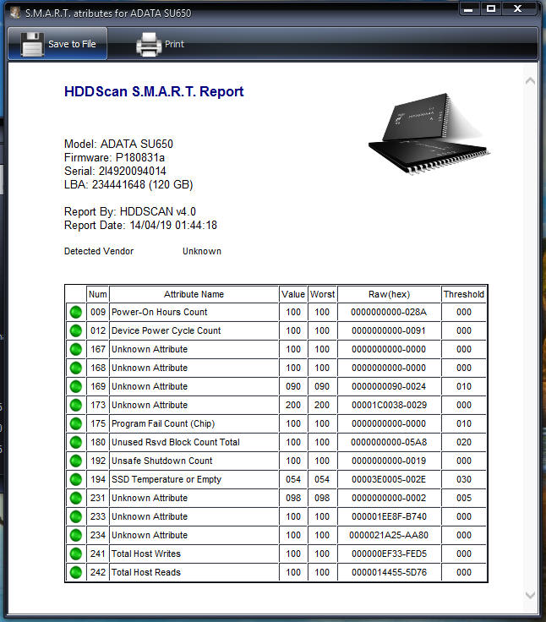The height and width of the screenshot is (622, 546).
Task: Click the Report By: HDDSCAN v4.0 line
Action: coord(130,211)
